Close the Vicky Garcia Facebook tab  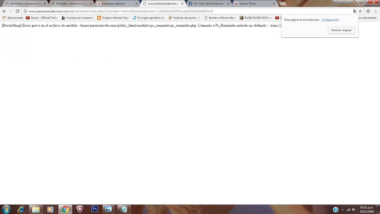[x=228, y=4]
